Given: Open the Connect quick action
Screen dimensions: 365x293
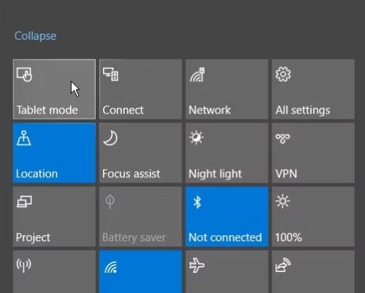Looking at the screenshot, I should (141, 89).
